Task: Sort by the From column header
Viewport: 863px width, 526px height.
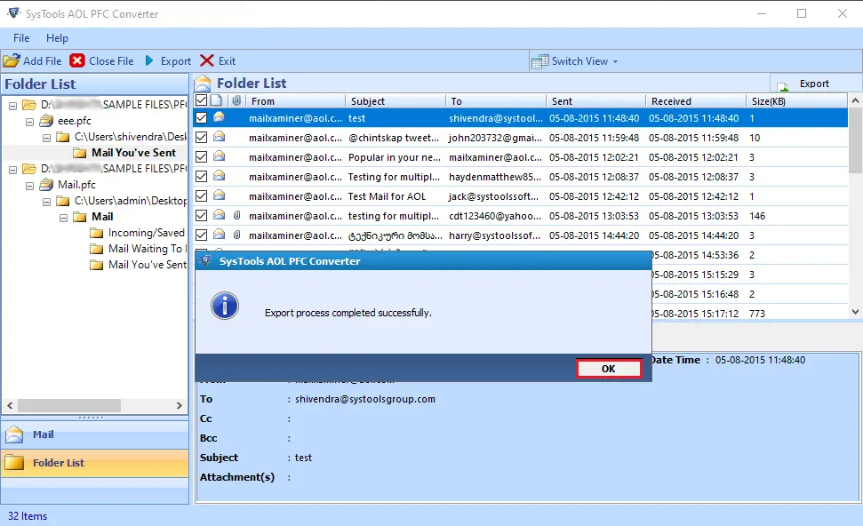Action: coord(296,101)
